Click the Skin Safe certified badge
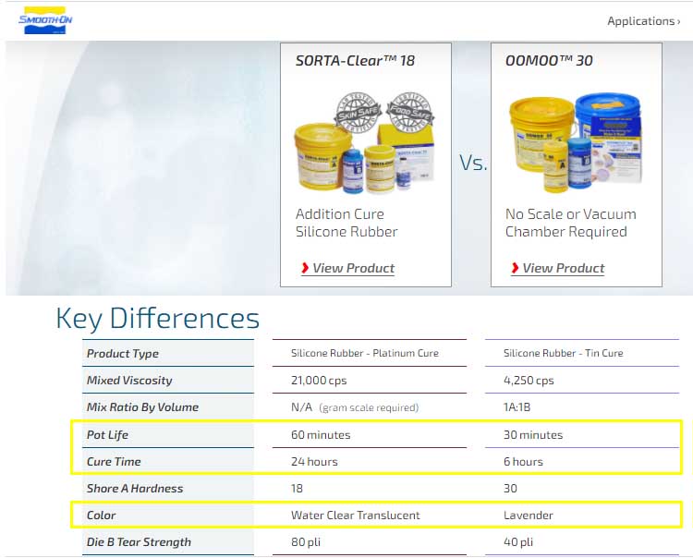The height and width of the screenshot is (558, 693). click(358, 112)
